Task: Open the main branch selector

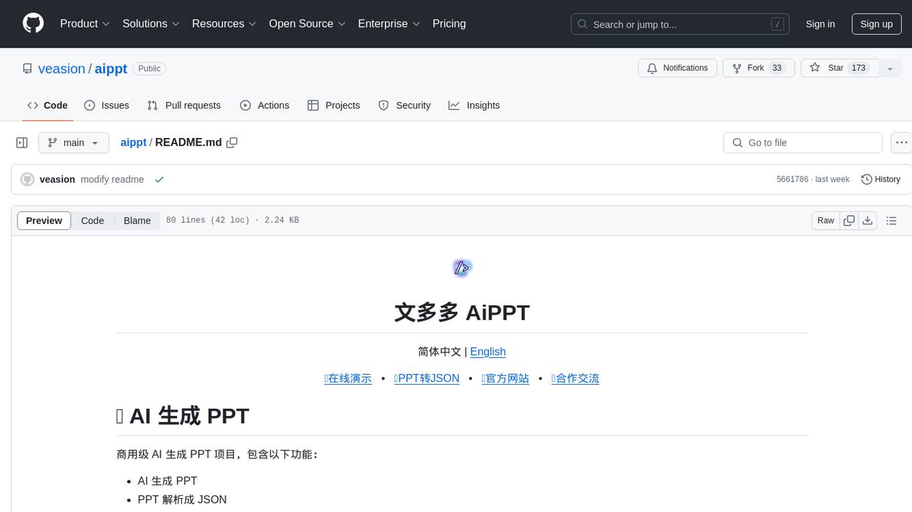Action: point(74,143)
